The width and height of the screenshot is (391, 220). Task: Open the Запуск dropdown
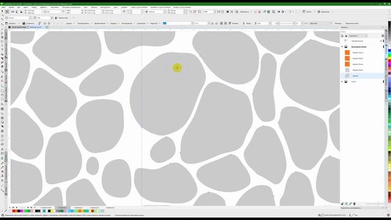pyautogui.click(x=309, y=12)
